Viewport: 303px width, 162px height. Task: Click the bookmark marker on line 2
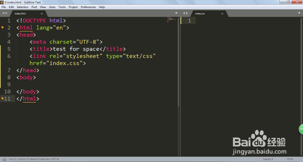coord(2,28)
